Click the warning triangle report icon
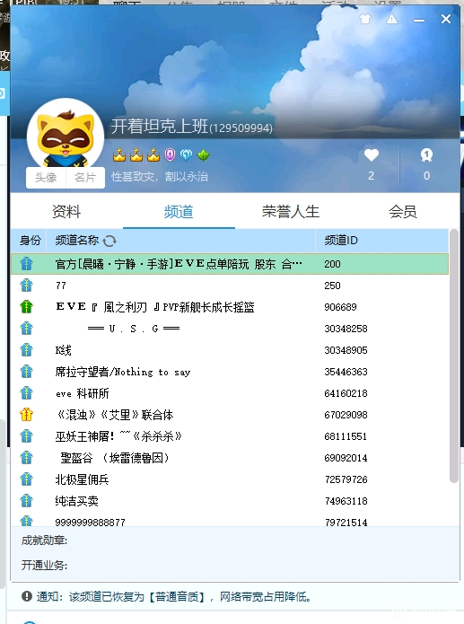Screen dimensions: 464x624 coord(392,19)
